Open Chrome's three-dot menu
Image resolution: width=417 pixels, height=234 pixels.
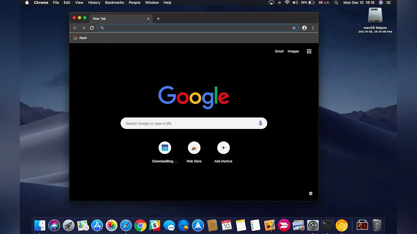(313, 28)
